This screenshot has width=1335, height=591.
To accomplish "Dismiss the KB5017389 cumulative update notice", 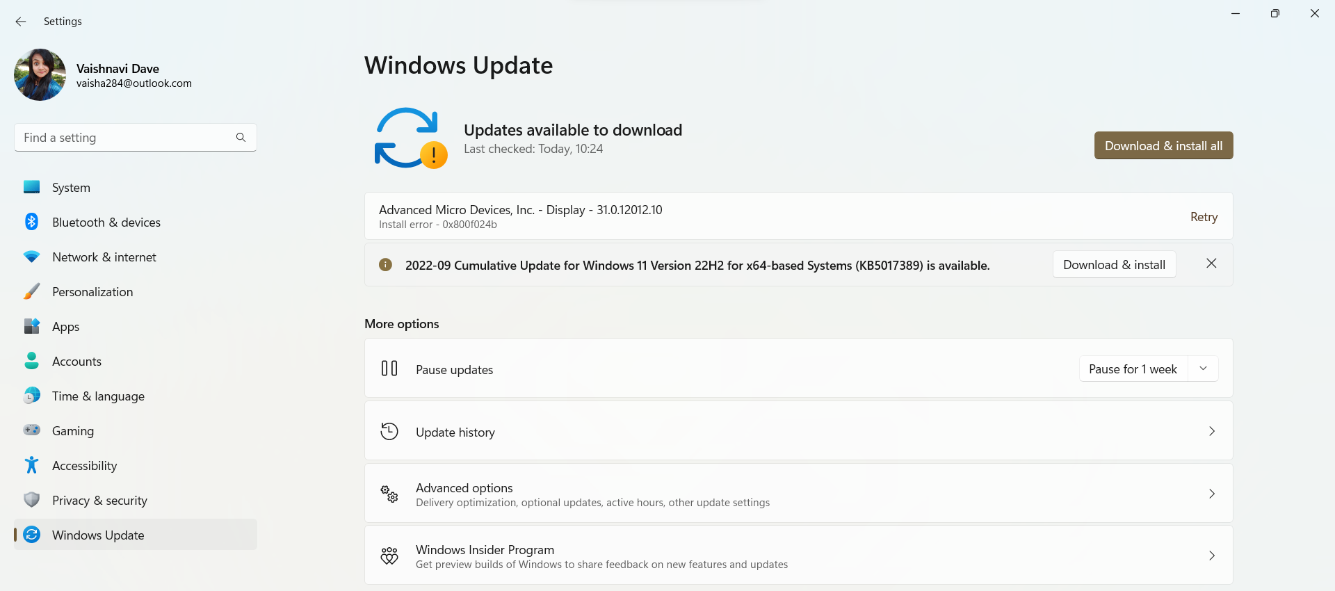I will (x=1211, y=264).
